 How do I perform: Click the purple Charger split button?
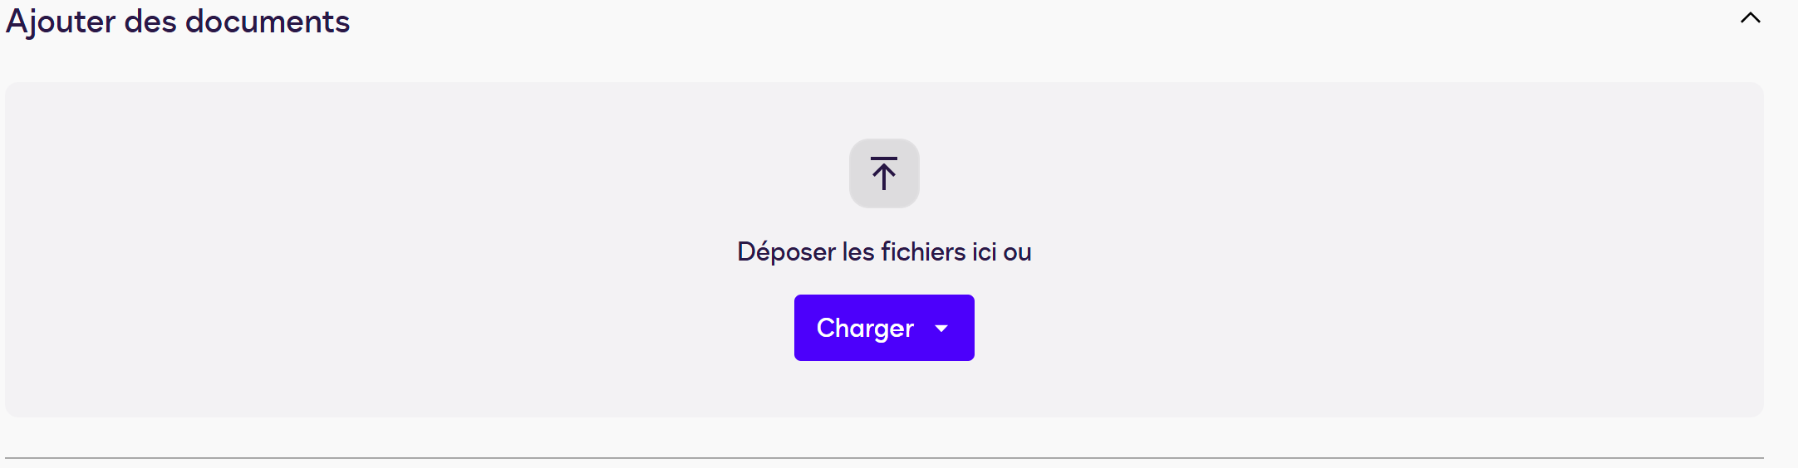[884, 328]
